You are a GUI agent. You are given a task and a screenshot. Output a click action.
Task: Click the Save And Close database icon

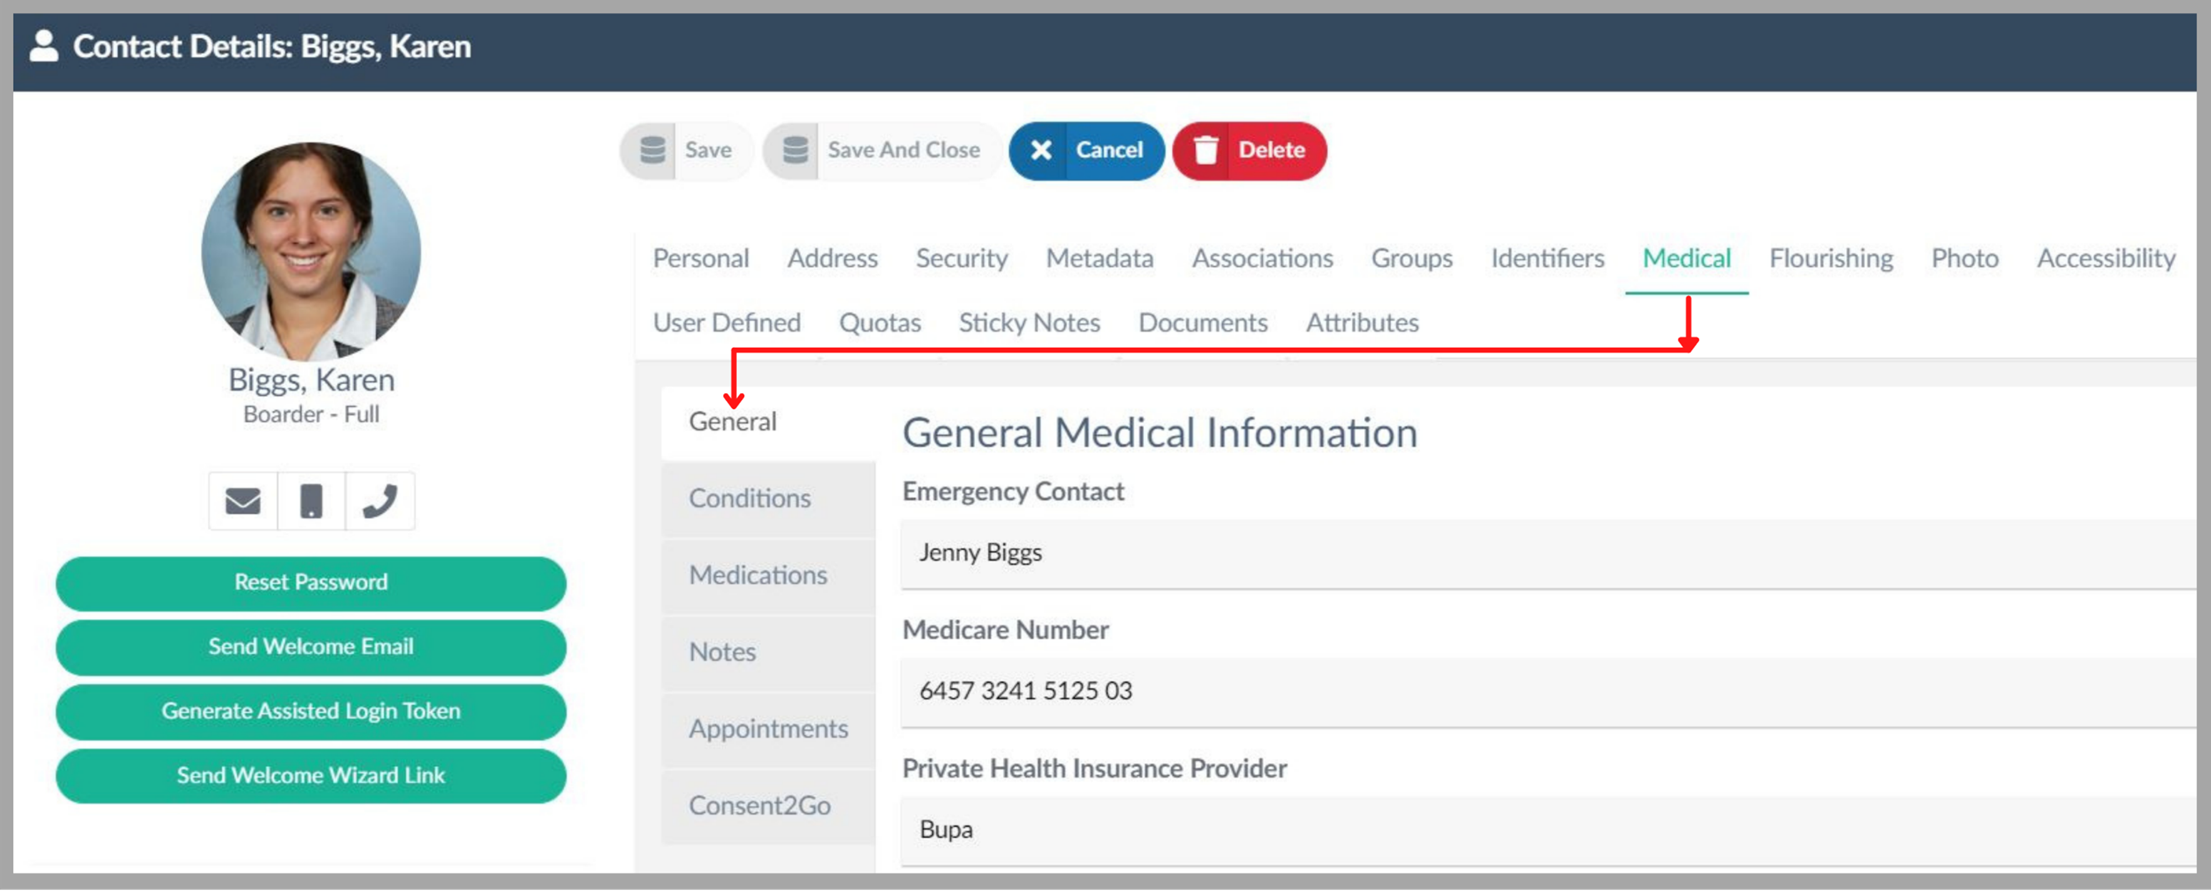tap(795, 150)
